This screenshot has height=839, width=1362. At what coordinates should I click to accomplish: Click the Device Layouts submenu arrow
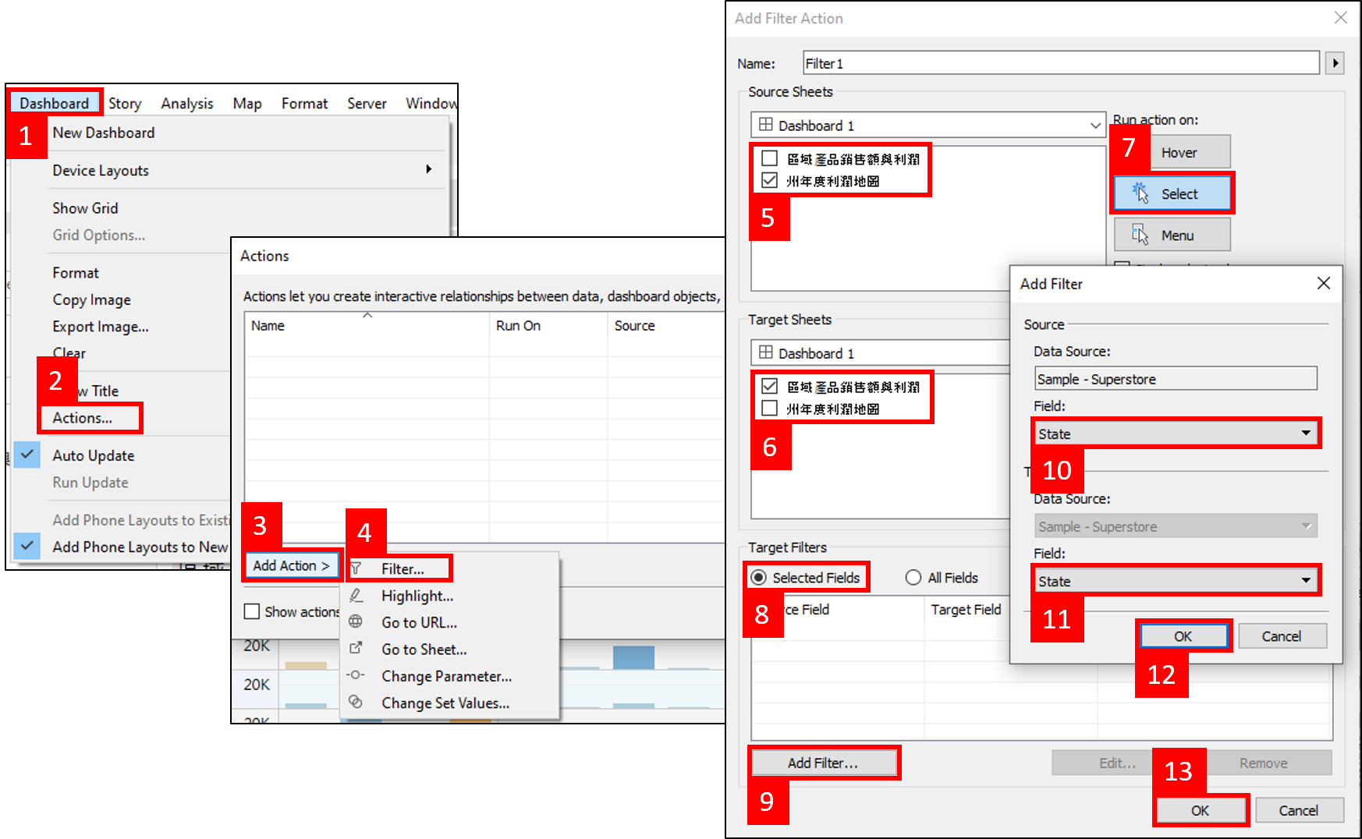(x=428, y=169)
